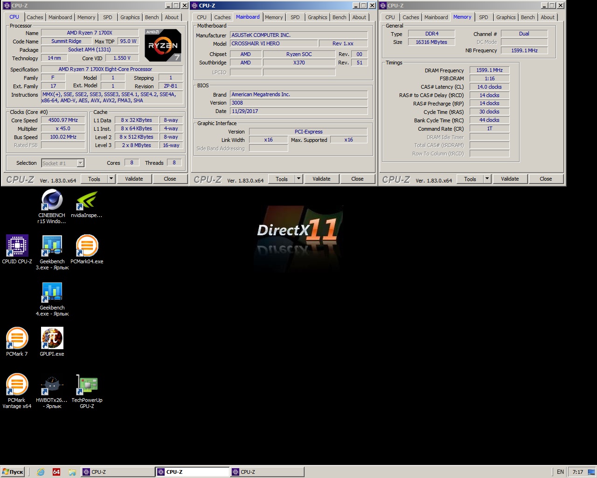Open Mainboard tab in the CPU window

pos(61,17)
